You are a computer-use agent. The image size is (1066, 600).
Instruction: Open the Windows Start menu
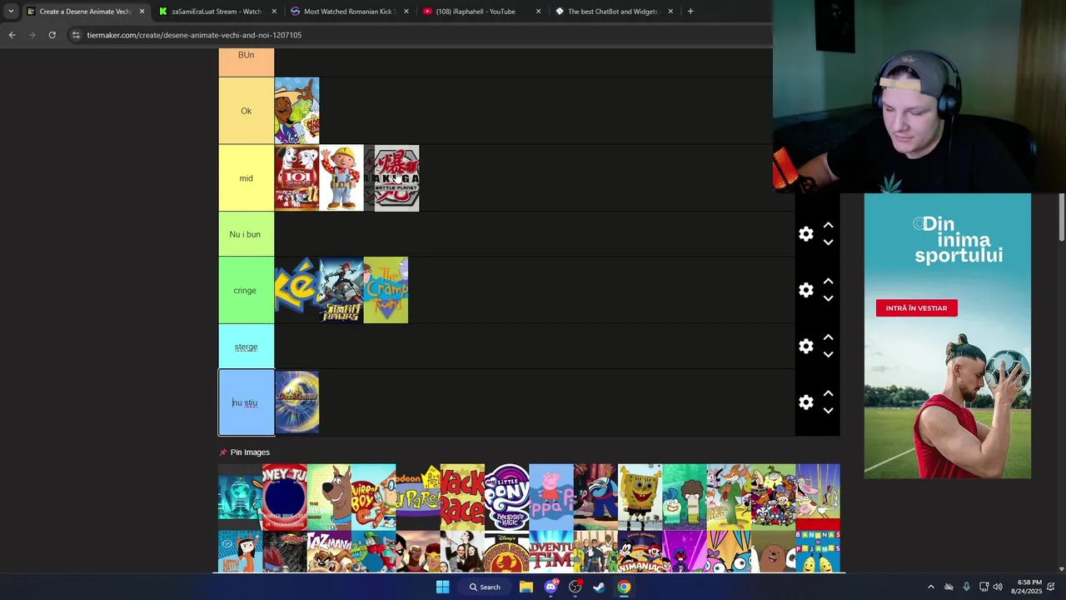(x=442, y=587)
